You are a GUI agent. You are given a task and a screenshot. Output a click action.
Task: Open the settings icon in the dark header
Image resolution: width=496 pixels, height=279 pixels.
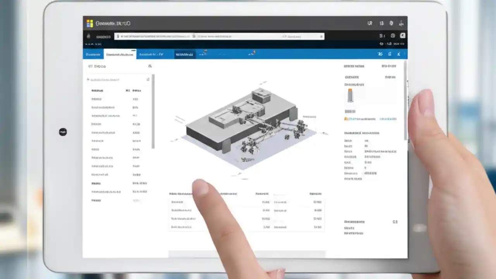click(x=401, y=24)
